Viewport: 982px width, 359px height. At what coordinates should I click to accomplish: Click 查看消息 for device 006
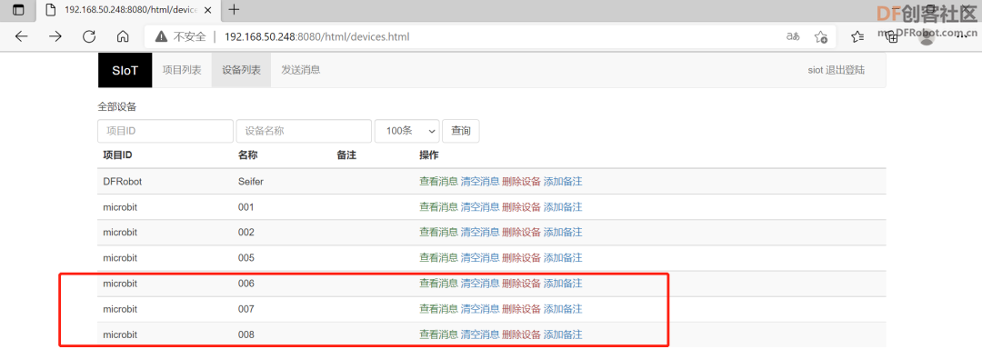click(x=438, y=284)
